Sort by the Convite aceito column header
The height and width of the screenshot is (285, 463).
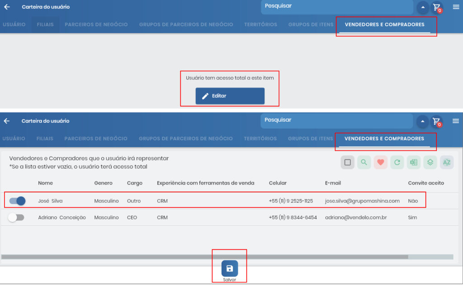coord(426,183)
